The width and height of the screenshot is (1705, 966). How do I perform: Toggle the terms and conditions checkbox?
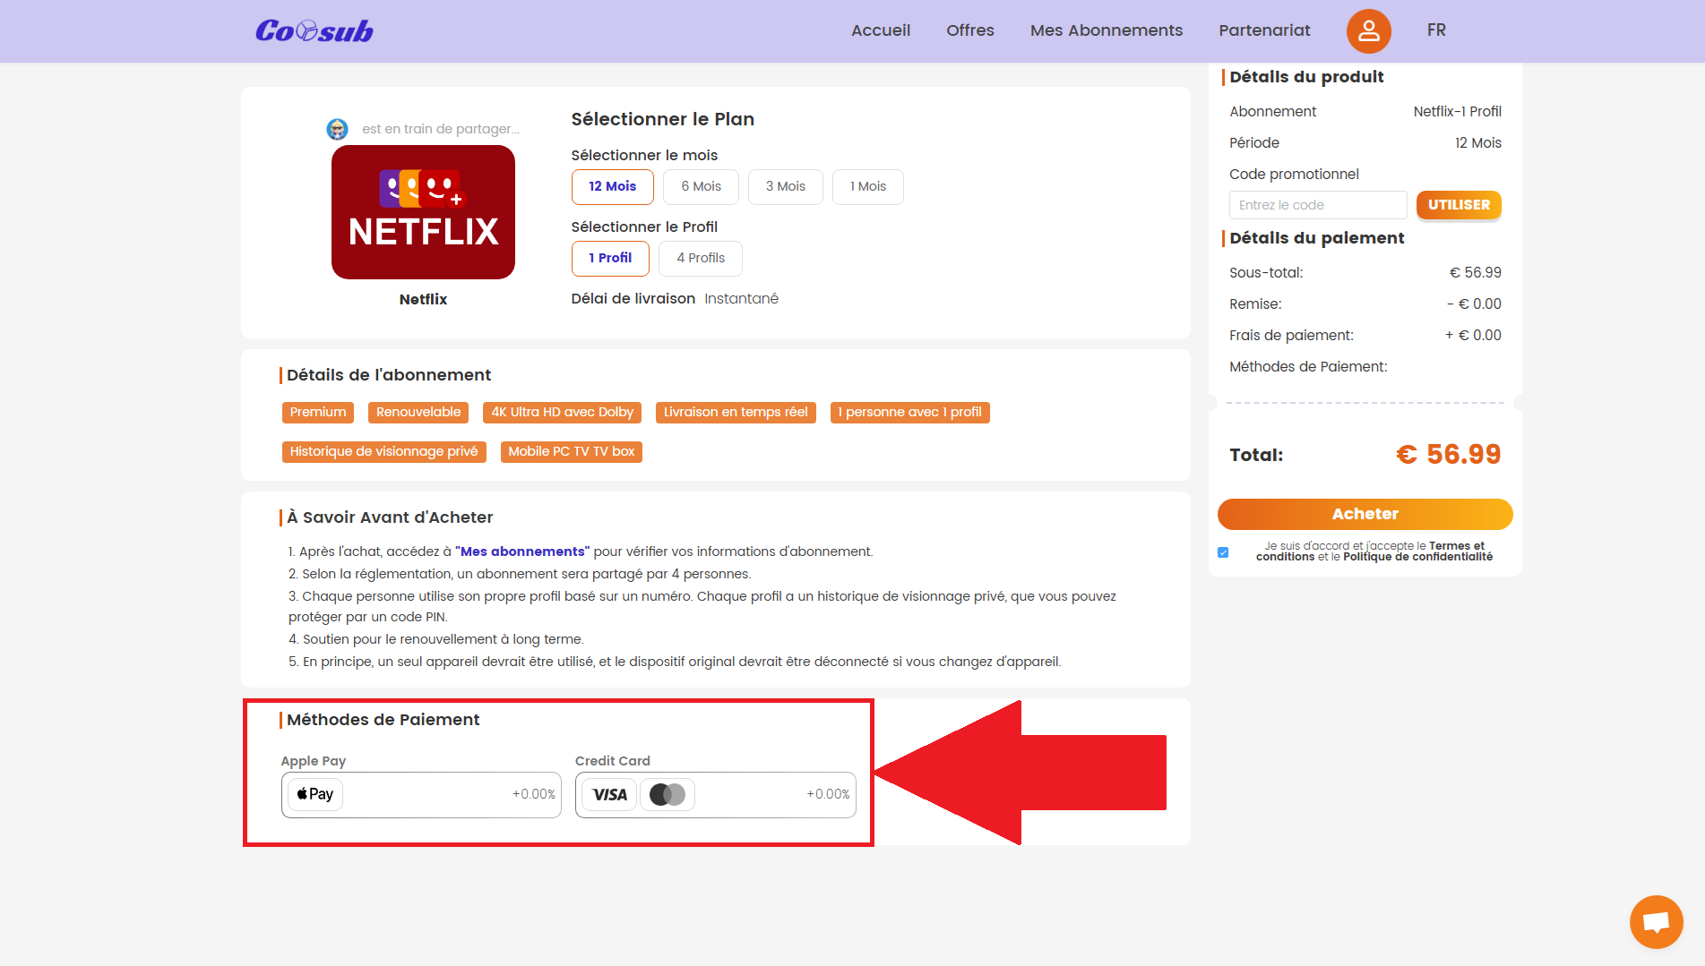(1223, 552)
